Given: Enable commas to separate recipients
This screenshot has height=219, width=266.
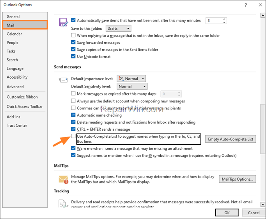Looking at the screenshot, I should (x=73, y=108).
